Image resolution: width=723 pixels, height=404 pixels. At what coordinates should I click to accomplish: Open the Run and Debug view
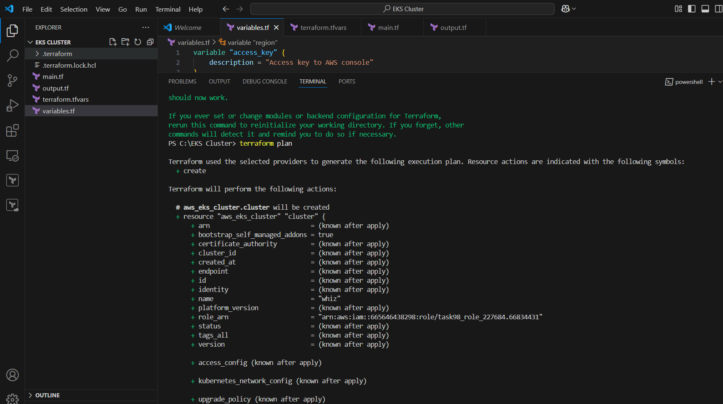[12, 105]
